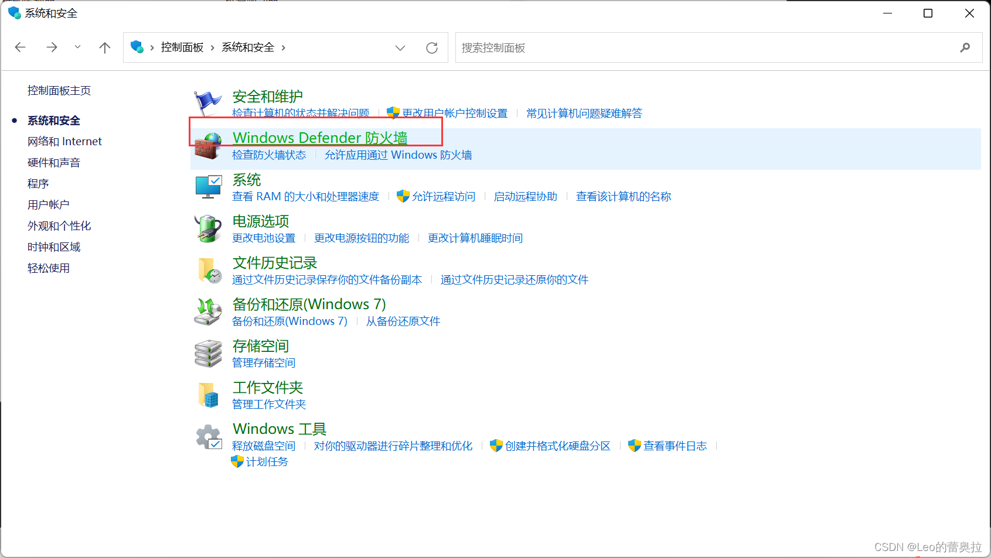
Task: Refresh the control panel view
Action: point(432,47)
